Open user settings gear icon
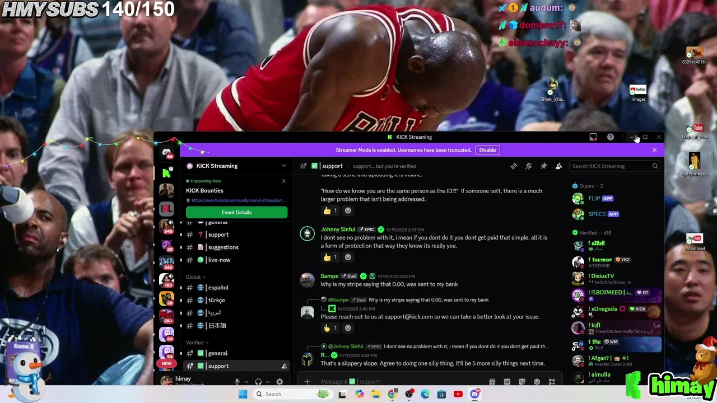 pyautogui.click(x=280, y=382)
